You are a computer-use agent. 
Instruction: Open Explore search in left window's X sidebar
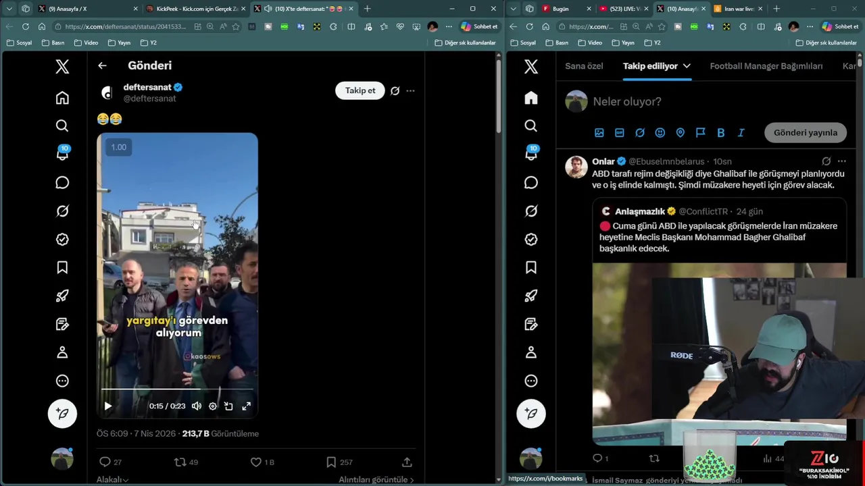62,126
